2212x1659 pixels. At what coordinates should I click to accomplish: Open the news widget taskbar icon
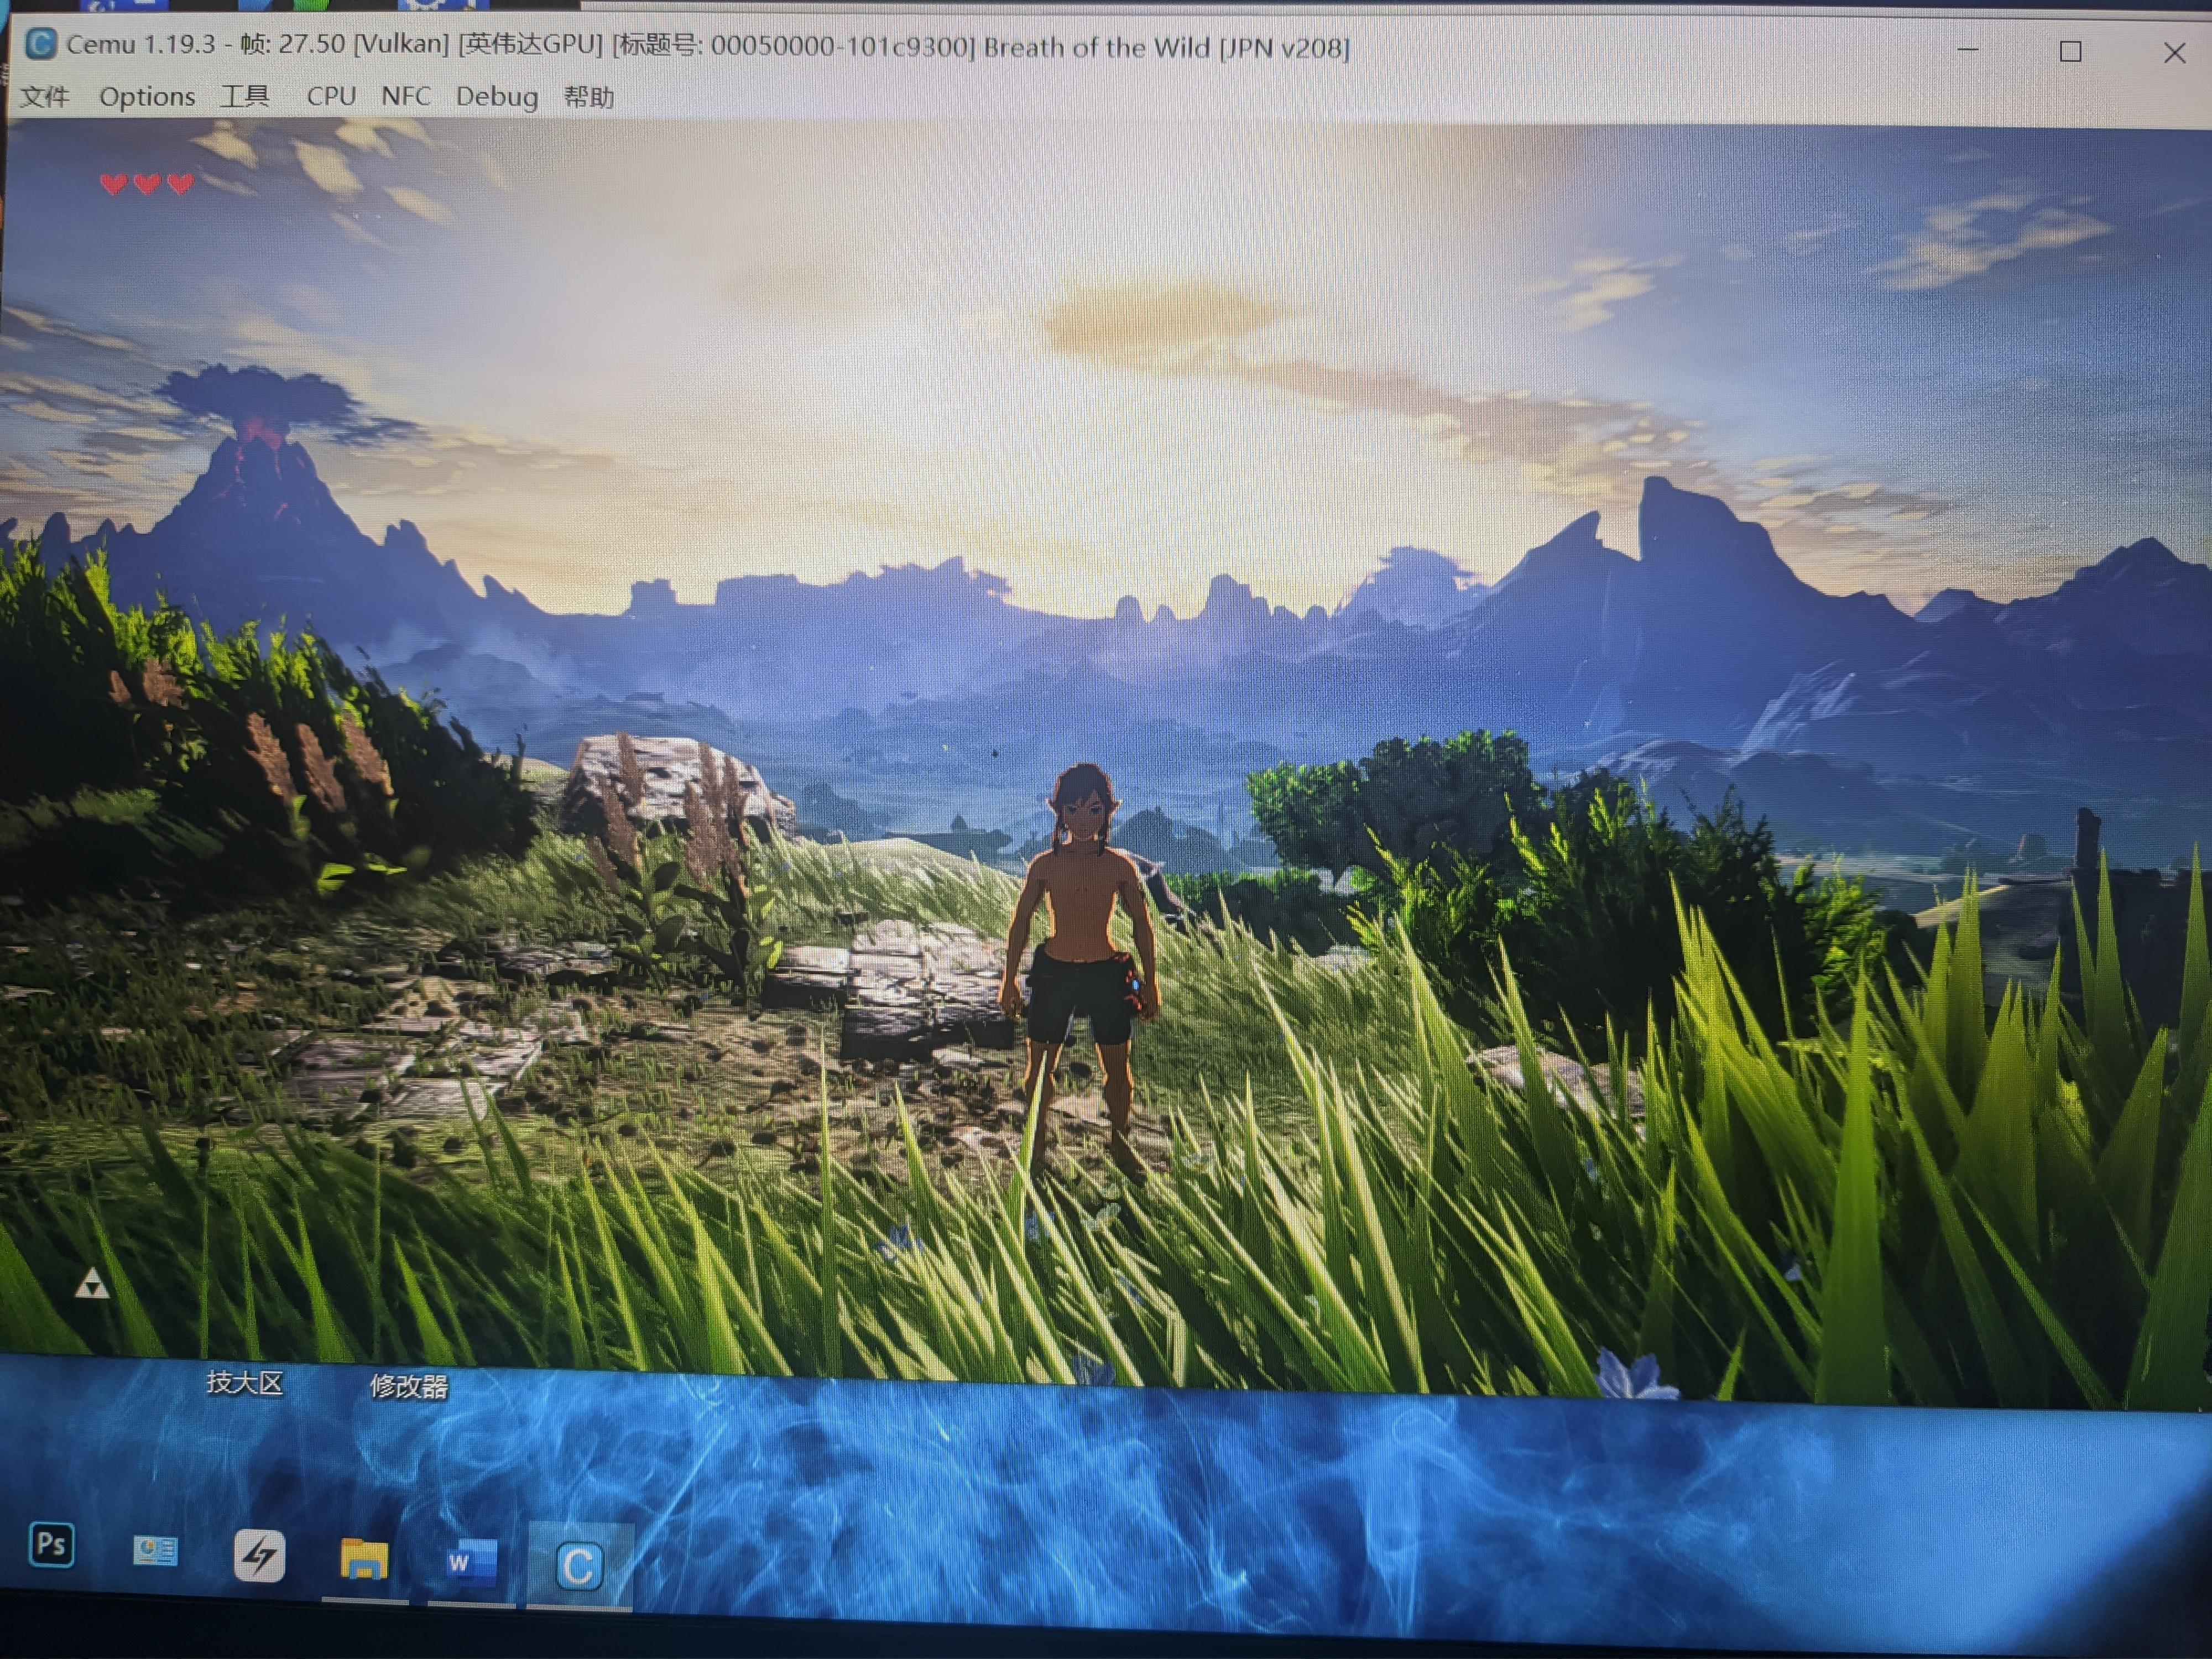tap(155, 1550)
